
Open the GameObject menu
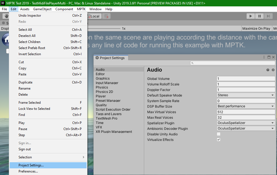click(42, 9)
